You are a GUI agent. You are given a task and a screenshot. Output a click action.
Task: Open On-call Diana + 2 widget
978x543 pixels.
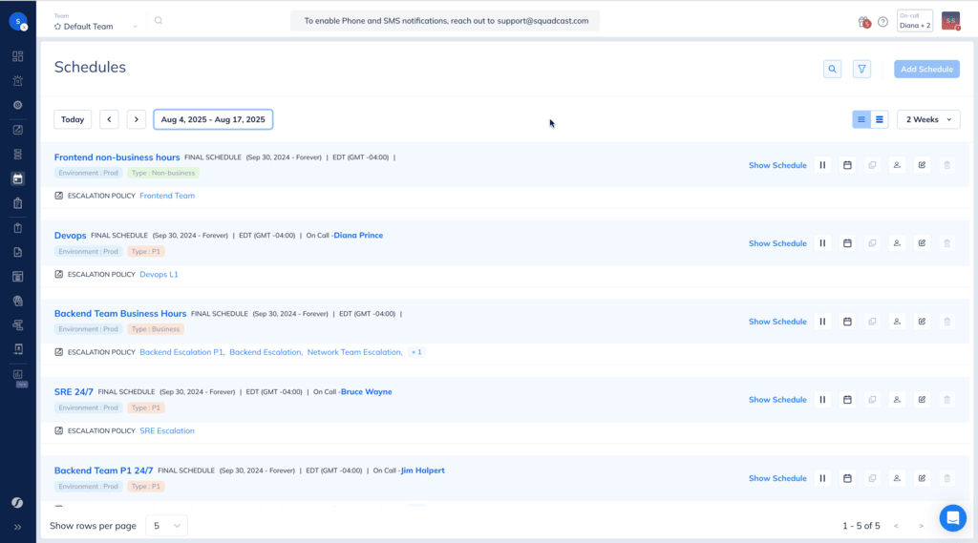coord(914,21)
